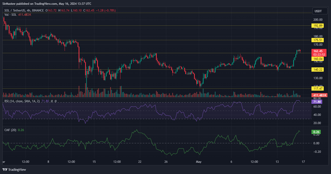Click the May label on time axis

pos(199,162)
